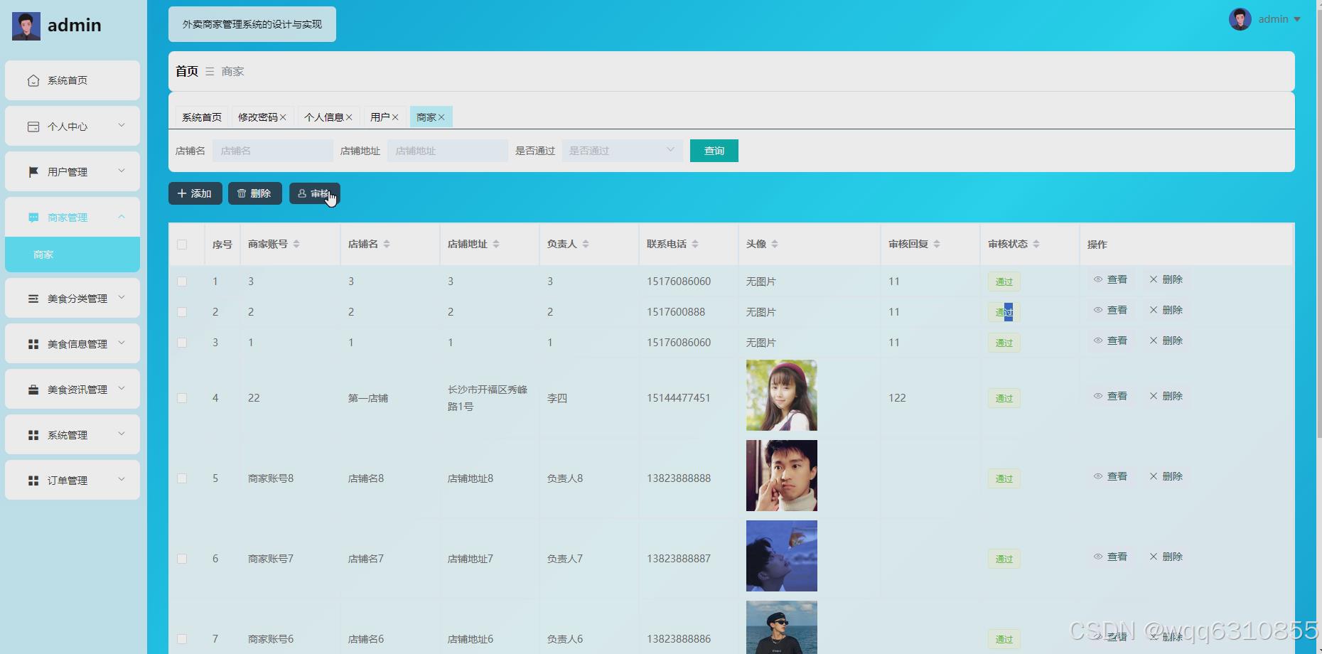The height and width of the screenshot is (654, 1322).
Task: Click the 添加 add button
Action: [195, 193]
